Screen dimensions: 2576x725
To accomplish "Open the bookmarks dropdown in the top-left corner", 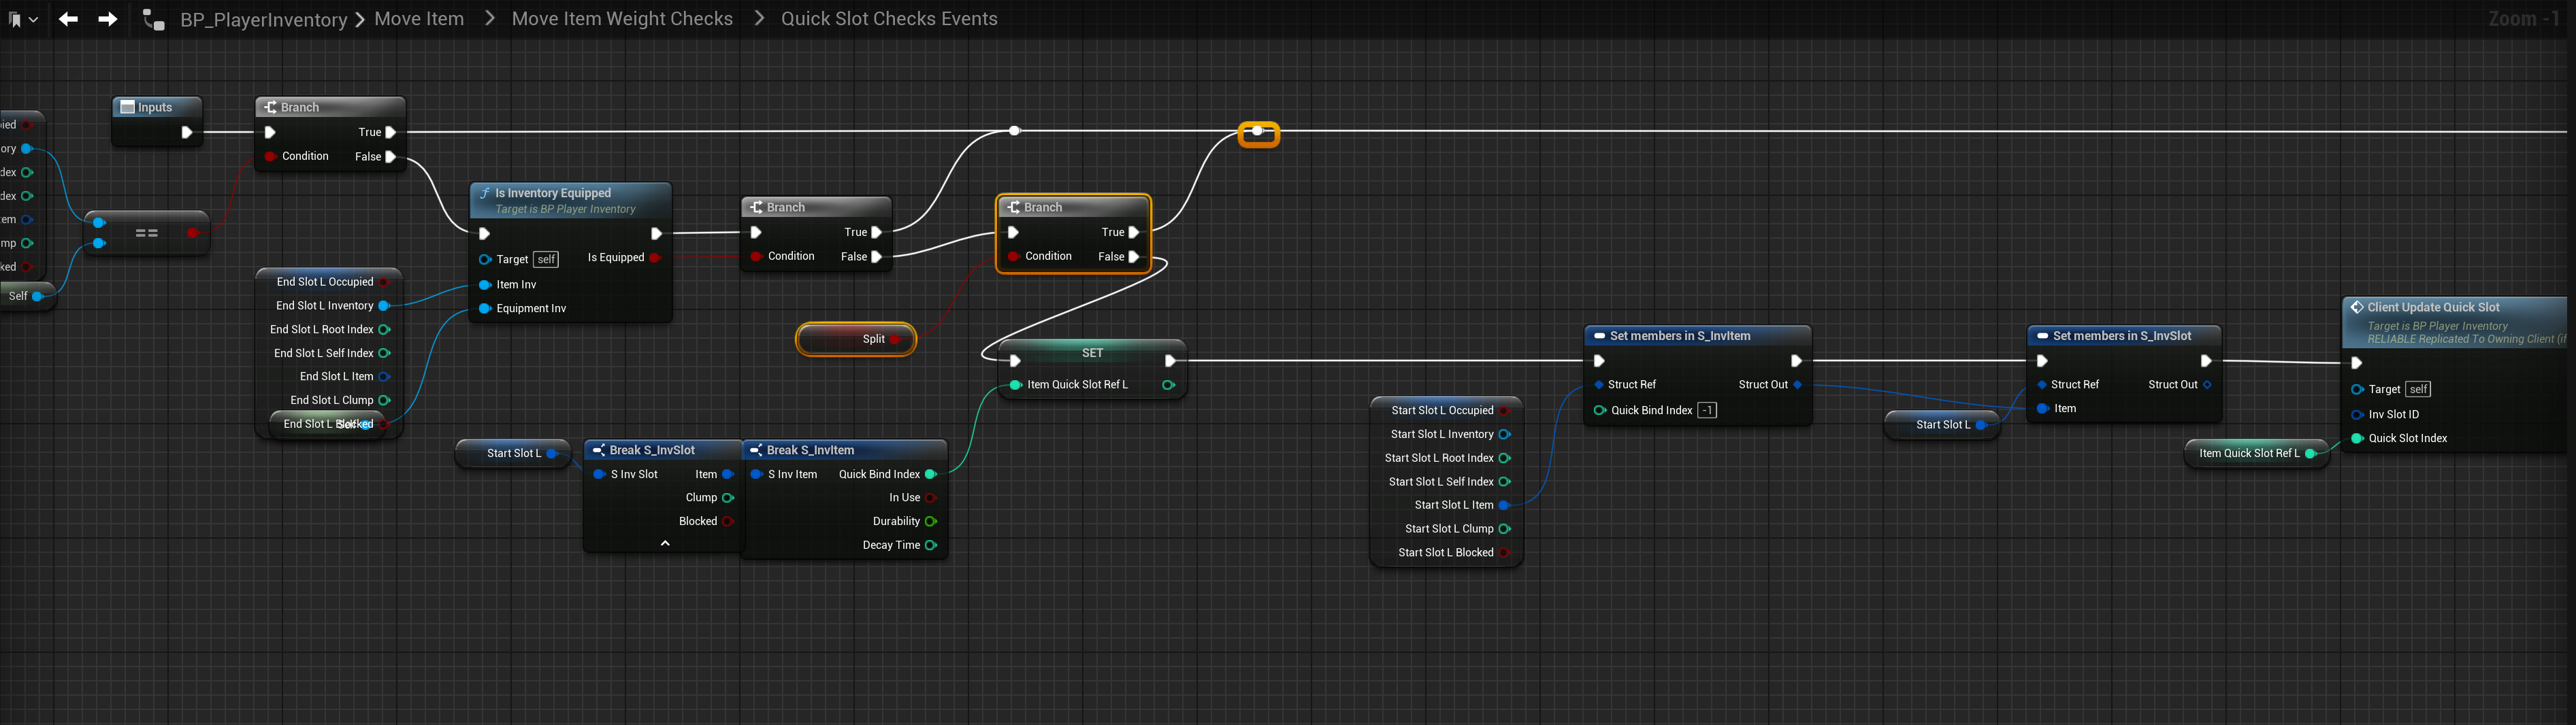I will tap(23, 19).
